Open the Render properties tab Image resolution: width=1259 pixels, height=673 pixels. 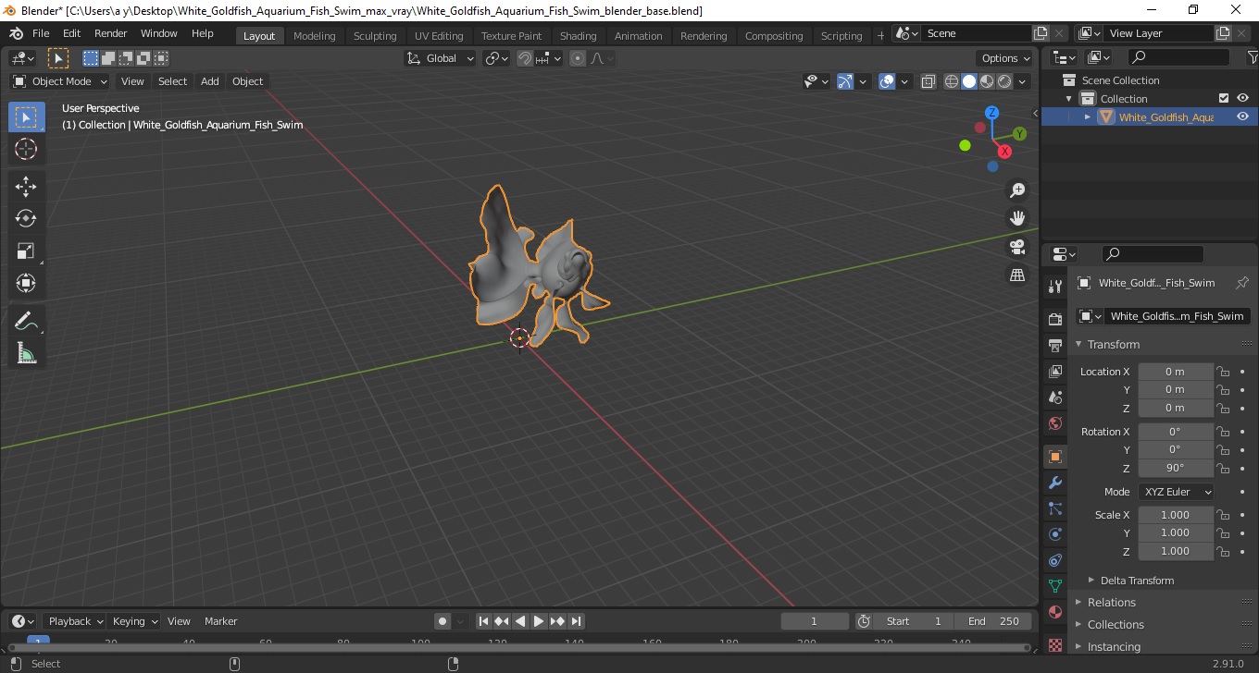tap(1055, 320)
